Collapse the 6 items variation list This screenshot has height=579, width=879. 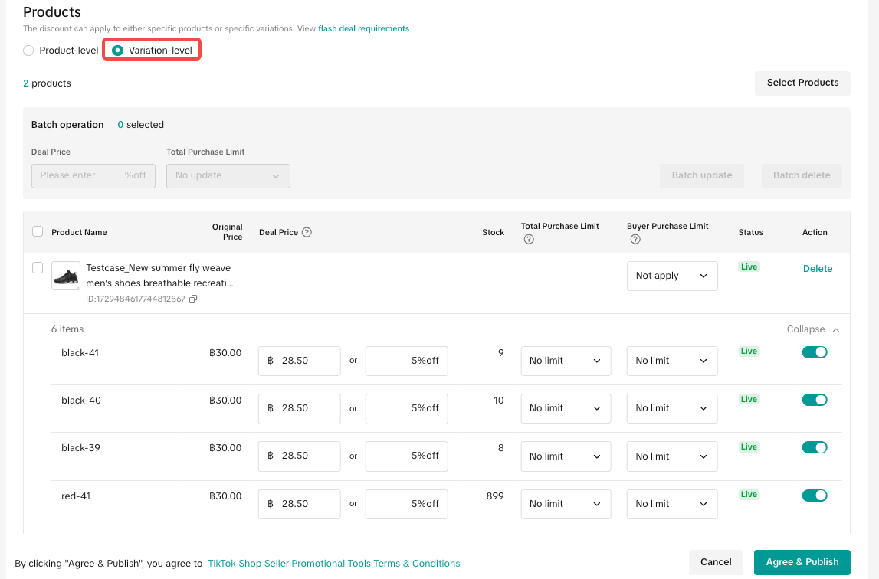pyautogui.click(x=812, y=329)
